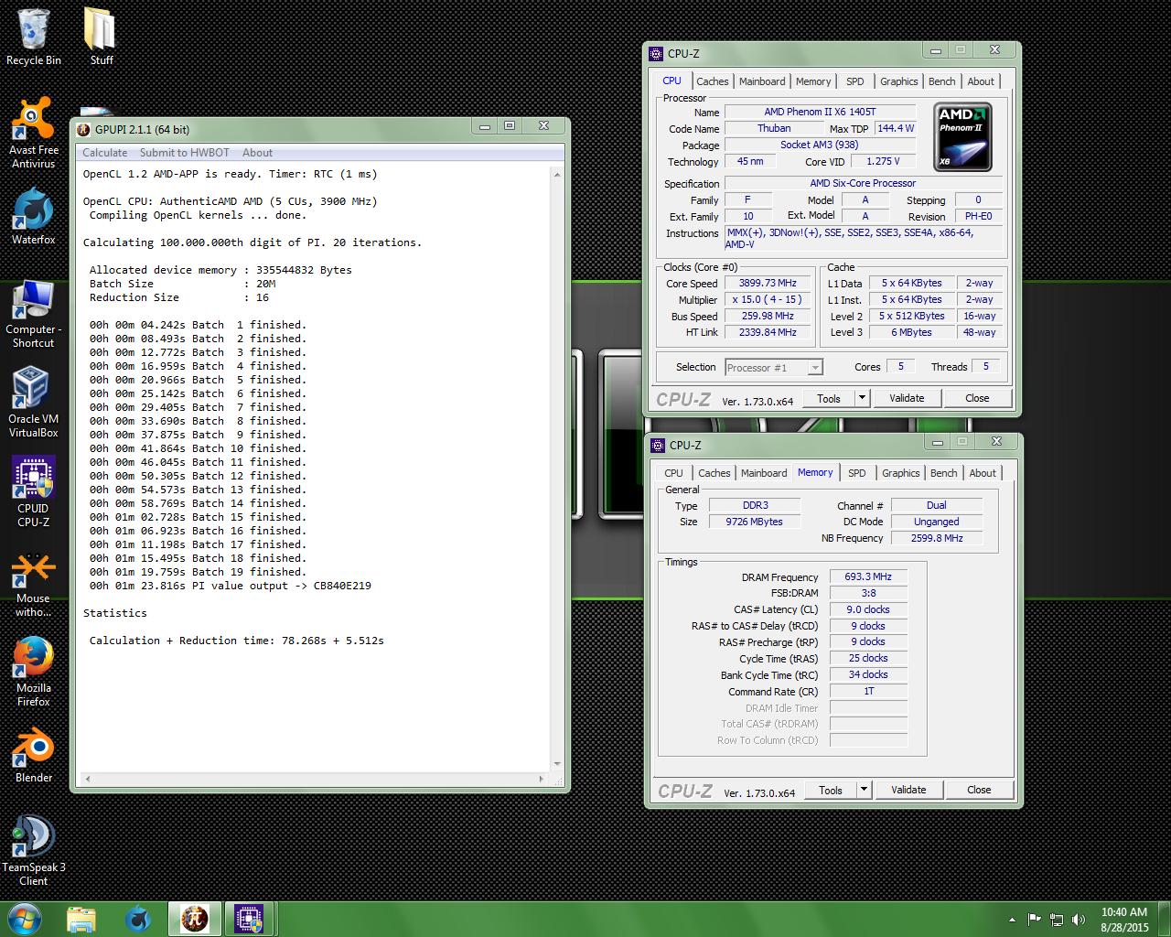
Task: Open the Blender desktop shortcut
Action: pyautogui.click(x=34, y=755)
